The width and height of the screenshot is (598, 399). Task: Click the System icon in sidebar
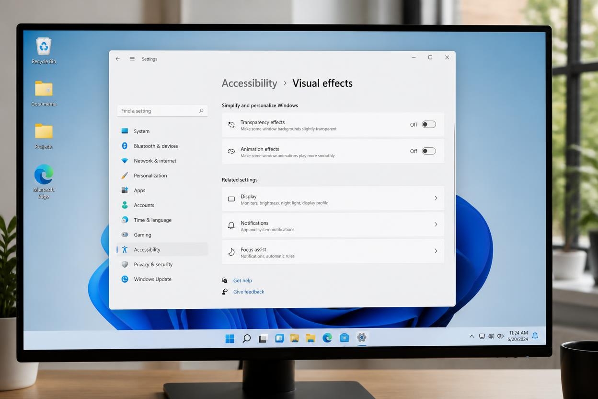[x=125, y=131]
